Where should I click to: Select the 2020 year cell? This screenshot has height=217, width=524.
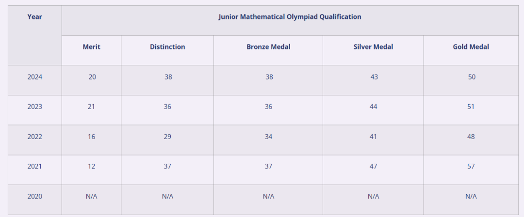pyautogui.click(x=35, y=196)
